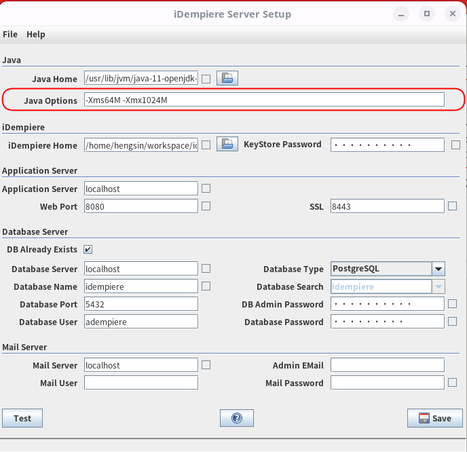Click the Database Name idempiere field
Screen dimensions: 467x452
click(x=141, y=286)
